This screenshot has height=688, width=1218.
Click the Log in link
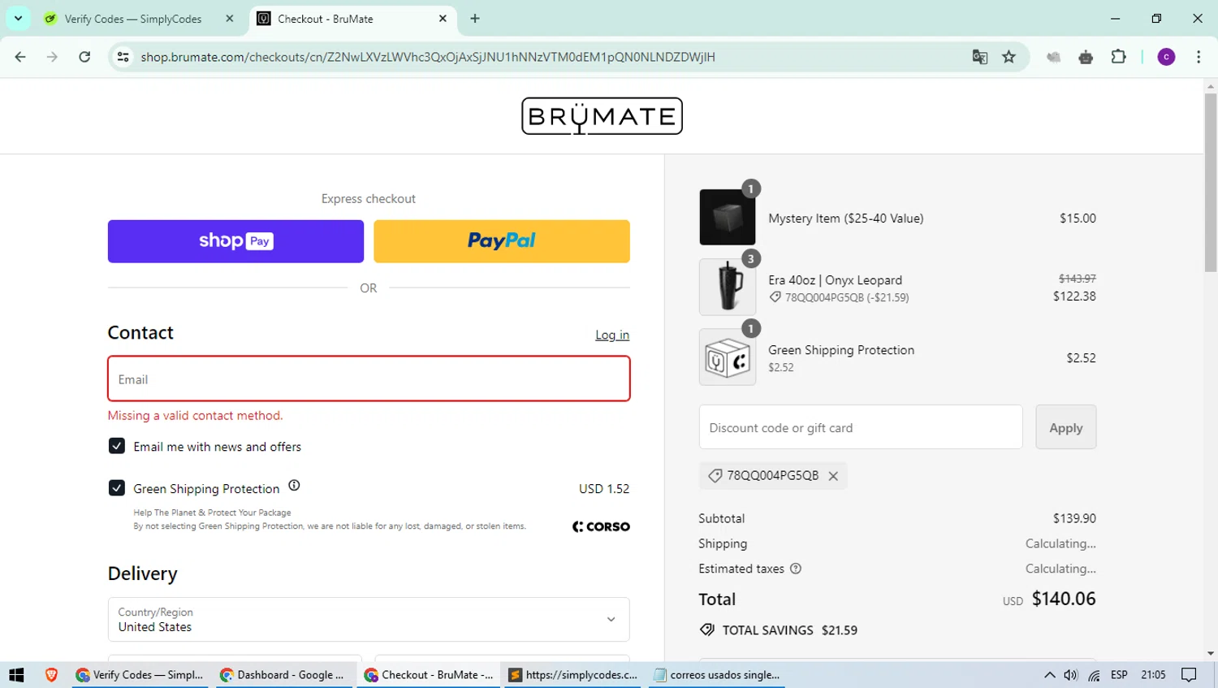tap(612, 335)
